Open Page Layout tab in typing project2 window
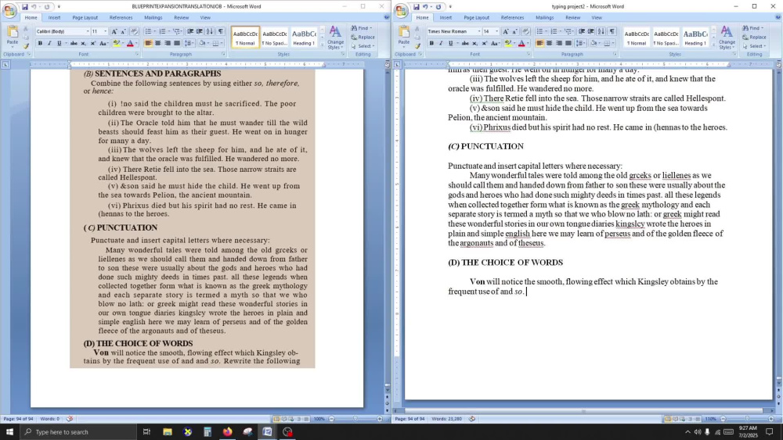Viewport: 783px width, 440px height. (x=476, y=17)
